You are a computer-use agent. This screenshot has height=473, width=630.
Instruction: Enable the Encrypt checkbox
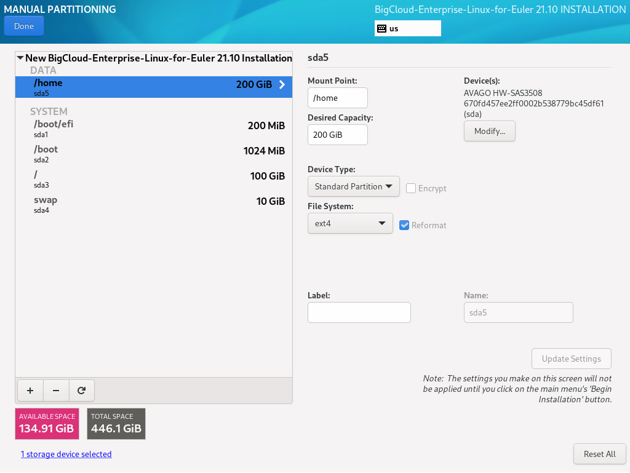410,188
